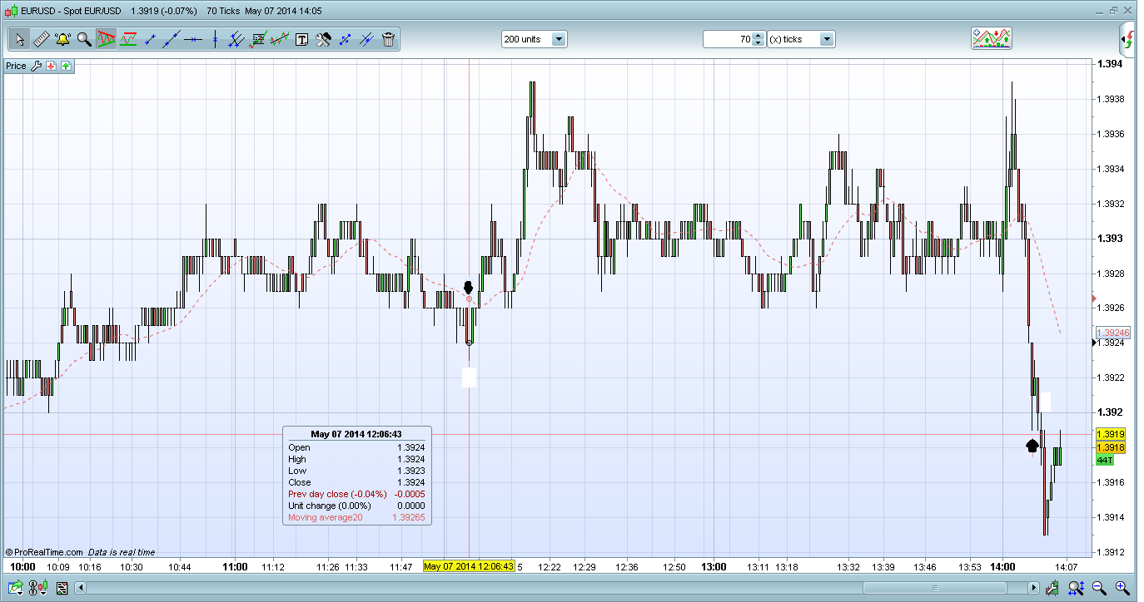Viewport: 1144px width, 602px height.
Task: Select the short trend line segment tool
Action: click(150, 39)
